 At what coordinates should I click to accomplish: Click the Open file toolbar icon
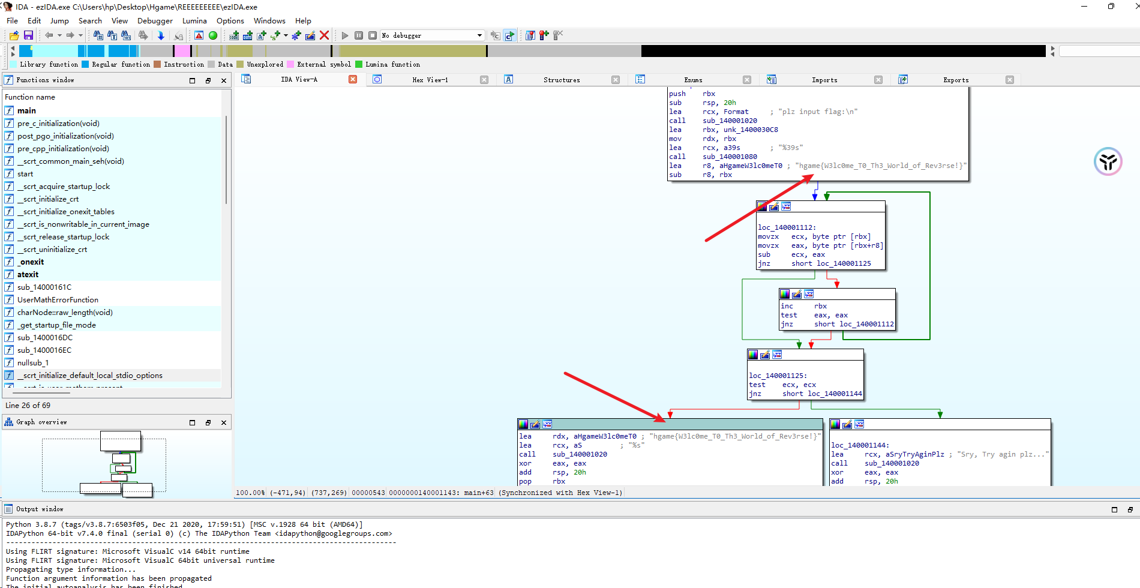click(14, 35)
